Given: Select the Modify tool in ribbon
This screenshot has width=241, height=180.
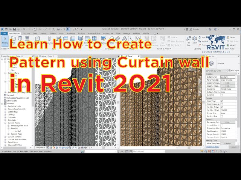Looking at the screenshot, I should coord(5,40).
